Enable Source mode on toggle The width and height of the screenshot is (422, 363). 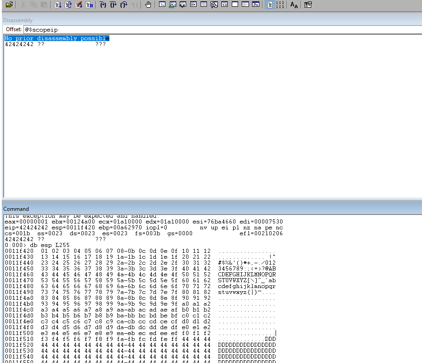pyautogui.click(x=269, y=5)
